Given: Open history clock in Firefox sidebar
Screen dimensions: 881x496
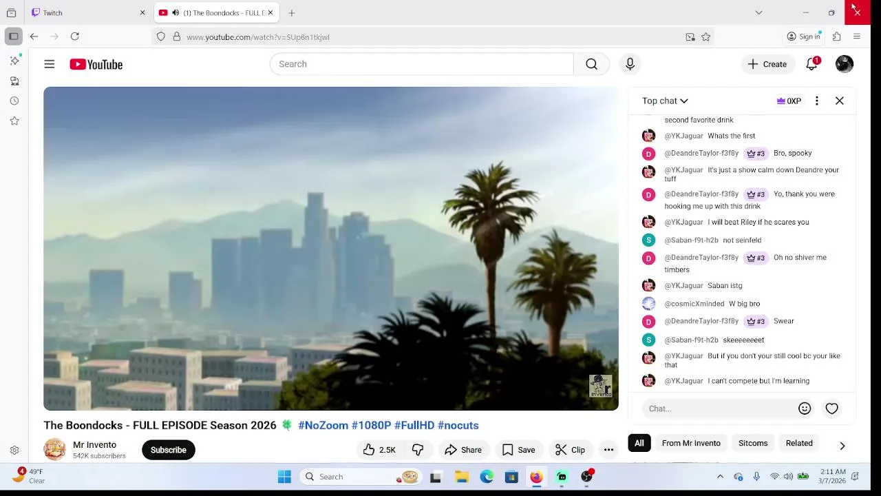Looking at the screenshot, I should click(14, 101).
